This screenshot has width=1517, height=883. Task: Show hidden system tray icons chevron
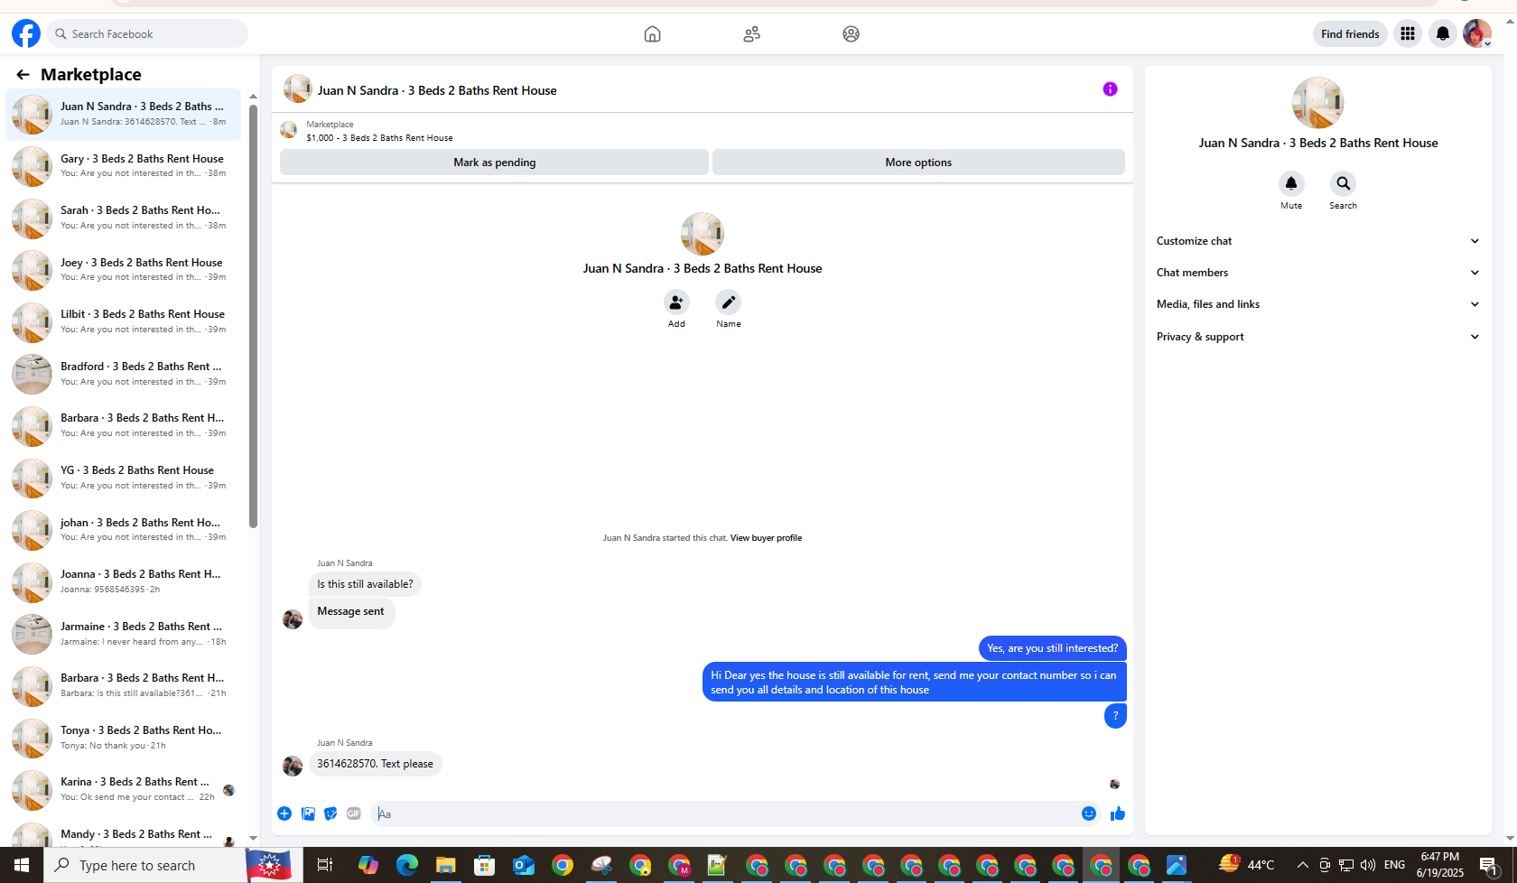pyautogui.click(x=1302, y=865)
